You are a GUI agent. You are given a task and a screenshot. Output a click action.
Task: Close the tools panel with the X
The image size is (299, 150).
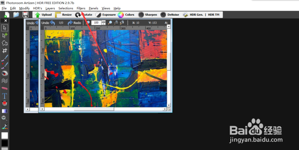click(x=5, y=21)
